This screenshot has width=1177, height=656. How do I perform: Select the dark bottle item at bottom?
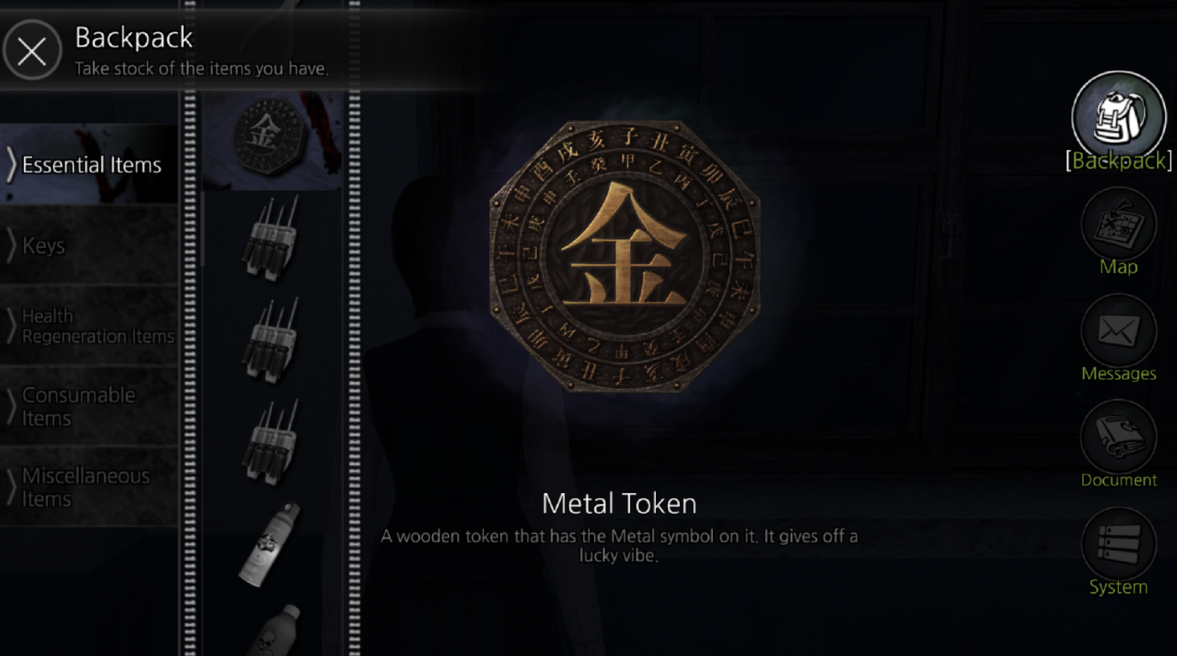[x=273, y=630]
